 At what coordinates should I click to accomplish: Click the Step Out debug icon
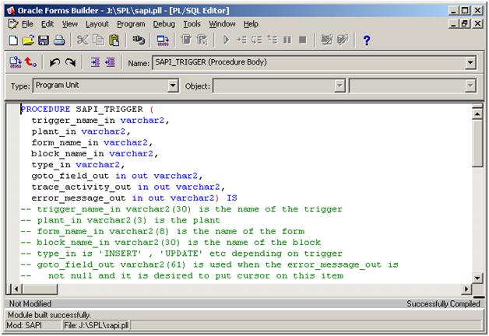pyautogui.click(x=273, y=40)
